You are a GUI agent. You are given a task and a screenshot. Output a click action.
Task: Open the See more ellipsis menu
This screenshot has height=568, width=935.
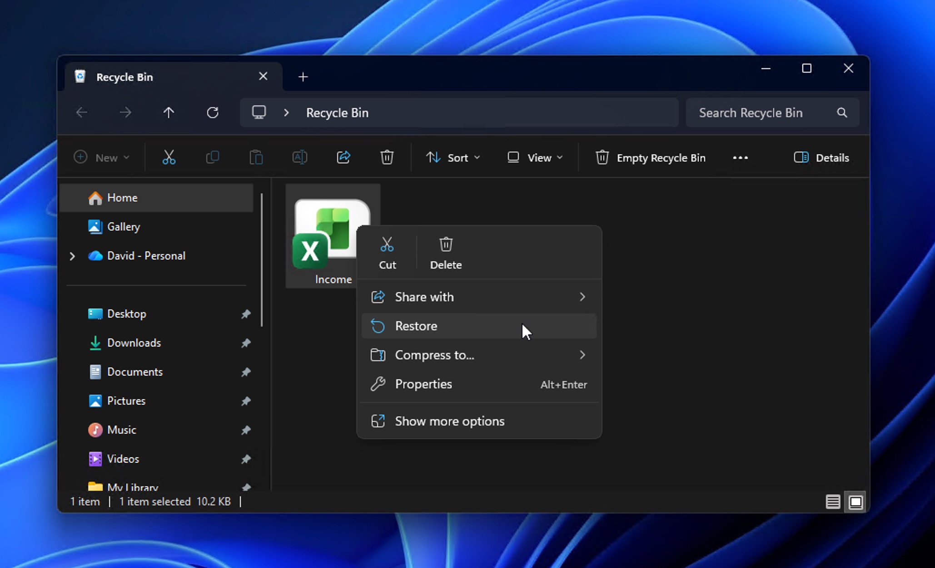point(740,157)
